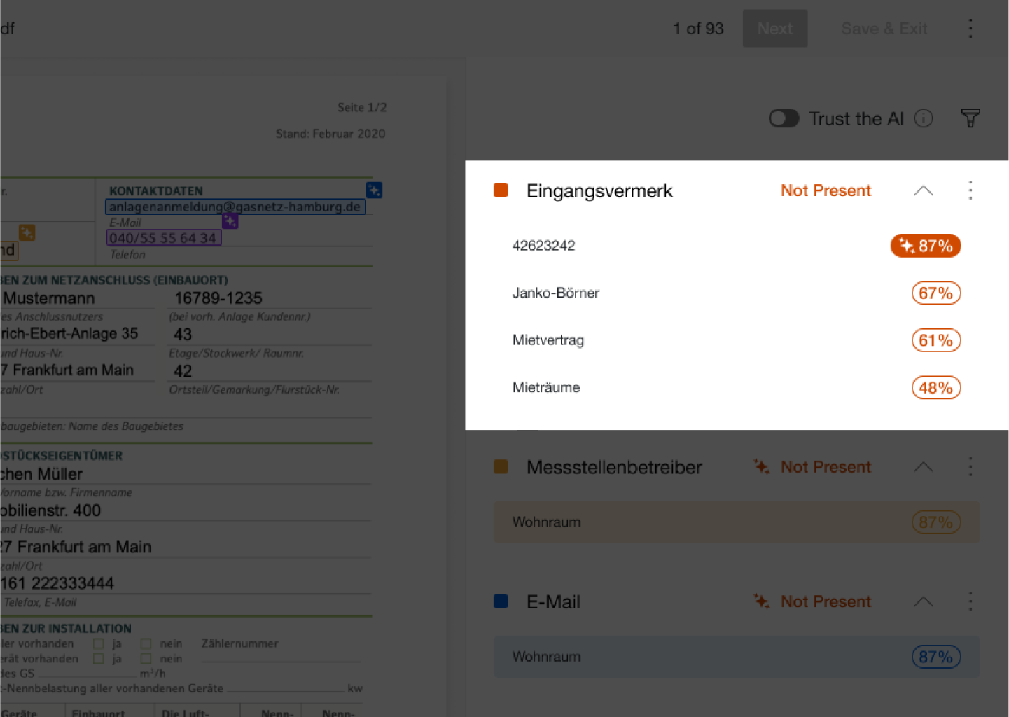
Task: Open E-Mail field three-dot options
Action: [x=970, y=601]
